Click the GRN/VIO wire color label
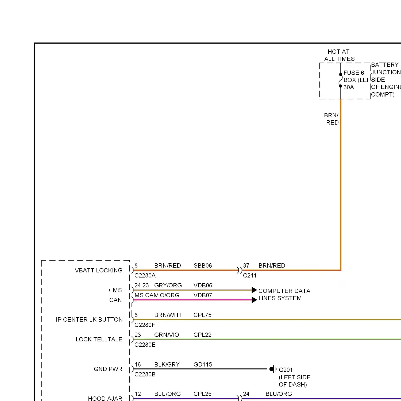The image size is (401, 401). 167,335
